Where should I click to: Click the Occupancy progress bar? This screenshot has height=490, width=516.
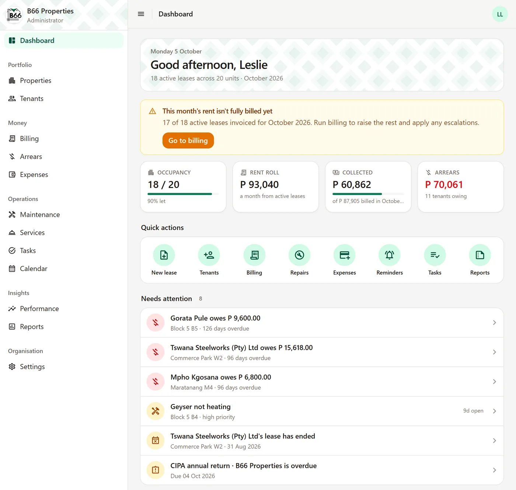click(x=183, y=194)
